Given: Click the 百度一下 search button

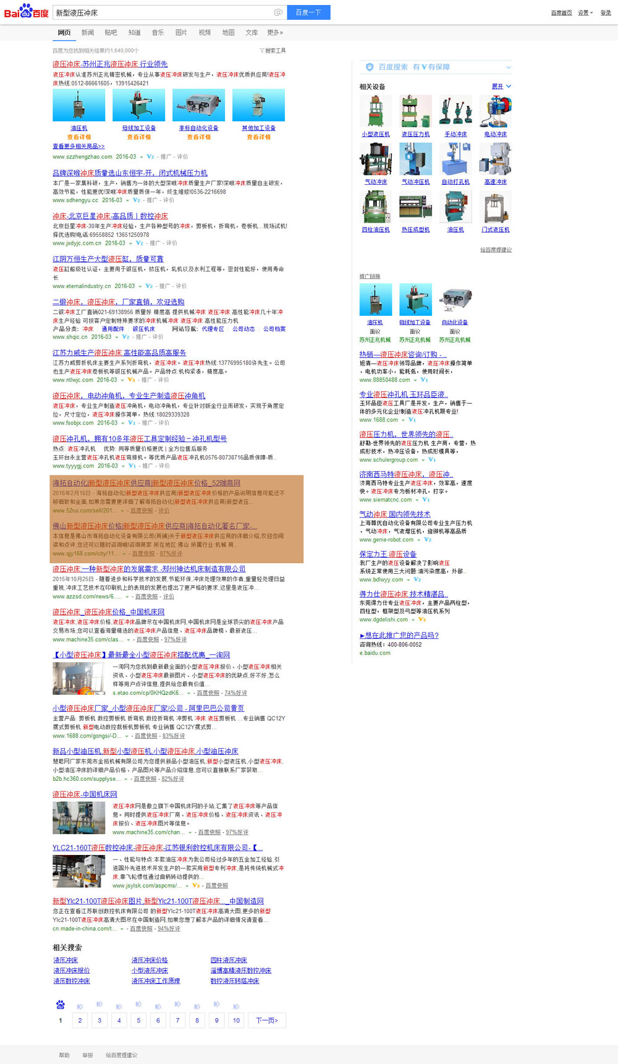Looking at the screenshot, I should point(308,12).
